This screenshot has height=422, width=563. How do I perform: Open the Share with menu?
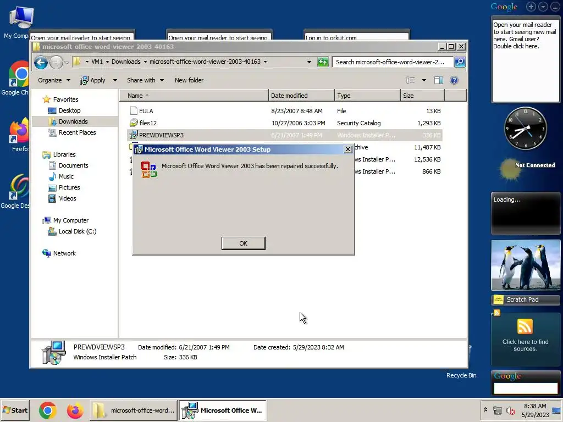pos(145,80)
